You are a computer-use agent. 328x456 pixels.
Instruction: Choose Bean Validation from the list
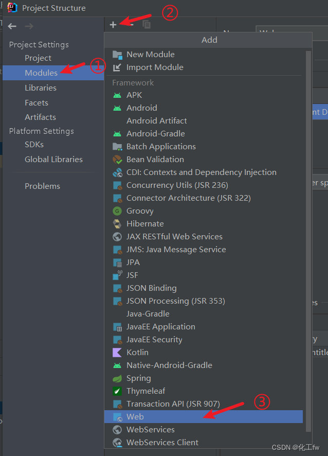click(156, 159)
